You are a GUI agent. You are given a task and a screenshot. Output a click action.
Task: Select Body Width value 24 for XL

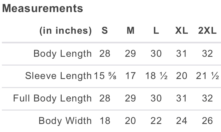coord(182,121)
